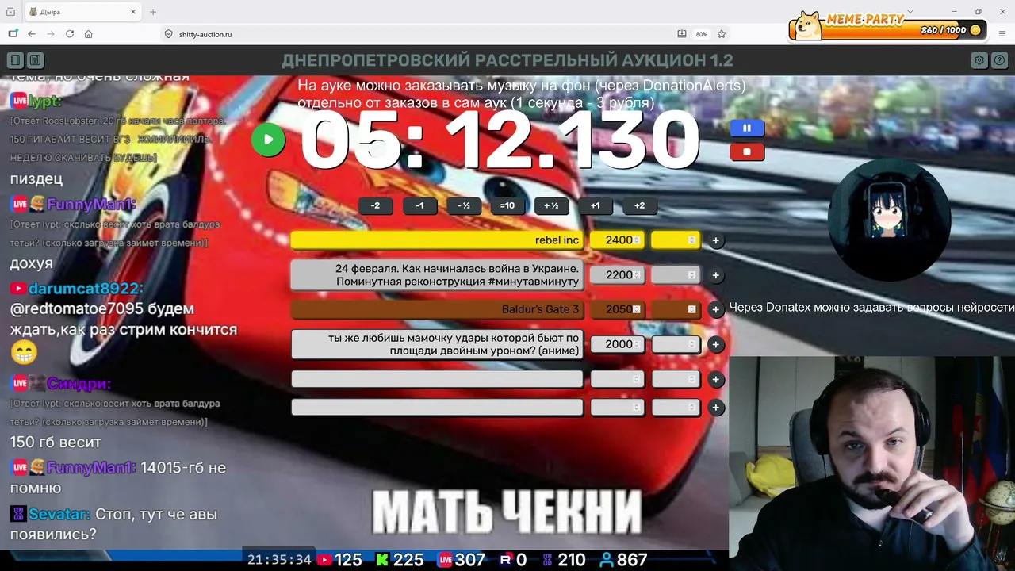Open auction settings gear icon
This screenshot has height=571, width=1015.
(979, 60)
